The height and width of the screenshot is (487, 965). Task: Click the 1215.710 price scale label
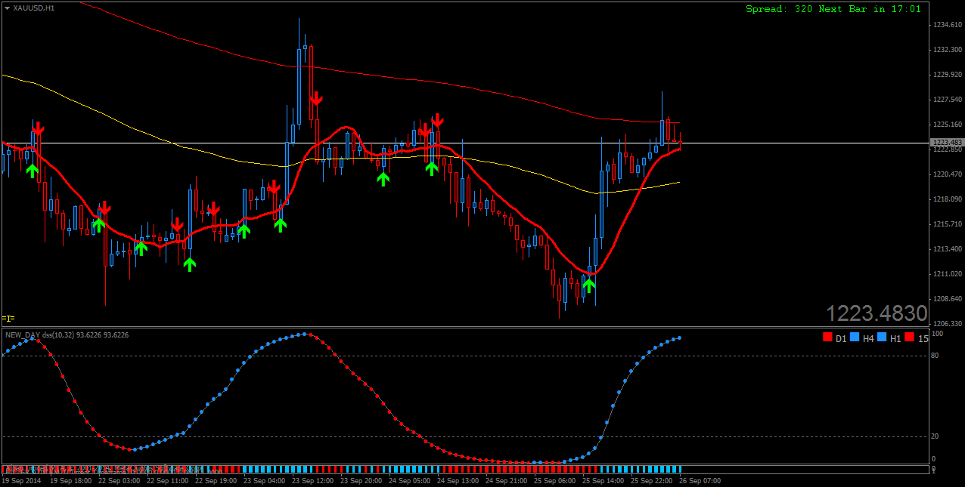pos(947,224)
